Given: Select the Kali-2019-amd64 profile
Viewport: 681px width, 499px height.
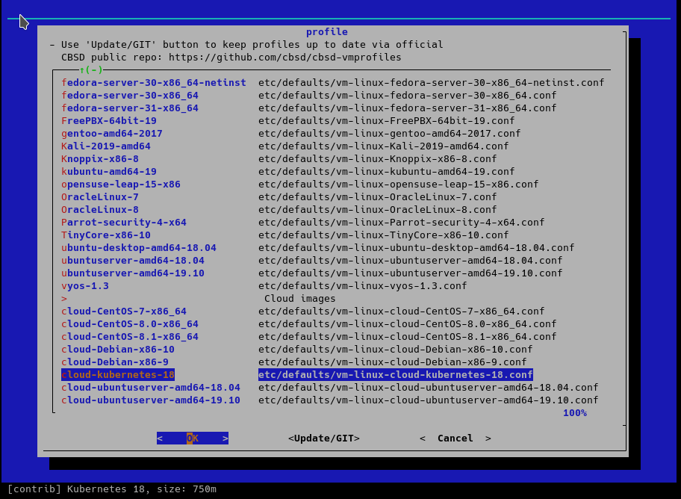Looking at the screenshot, I should 106,146.
